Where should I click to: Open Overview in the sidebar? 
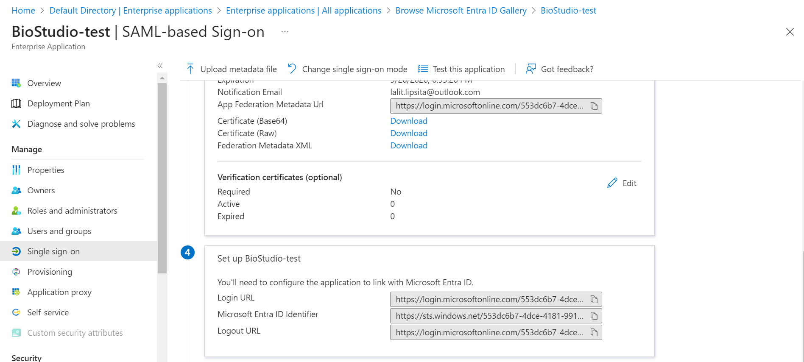coord(44,83)
